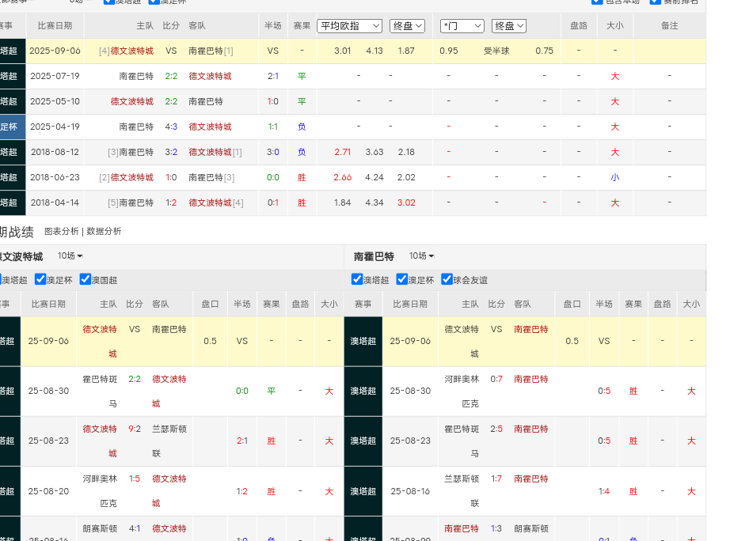
Task: Click the 9:2 score against 兰瑟斯顿联
Action: click(x=135, y=429)
